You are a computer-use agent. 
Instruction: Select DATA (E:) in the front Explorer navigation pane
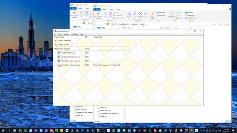coord(102,108)
